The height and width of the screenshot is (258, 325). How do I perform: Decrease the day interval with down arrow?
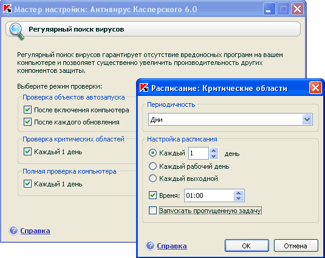click(214, 156)
